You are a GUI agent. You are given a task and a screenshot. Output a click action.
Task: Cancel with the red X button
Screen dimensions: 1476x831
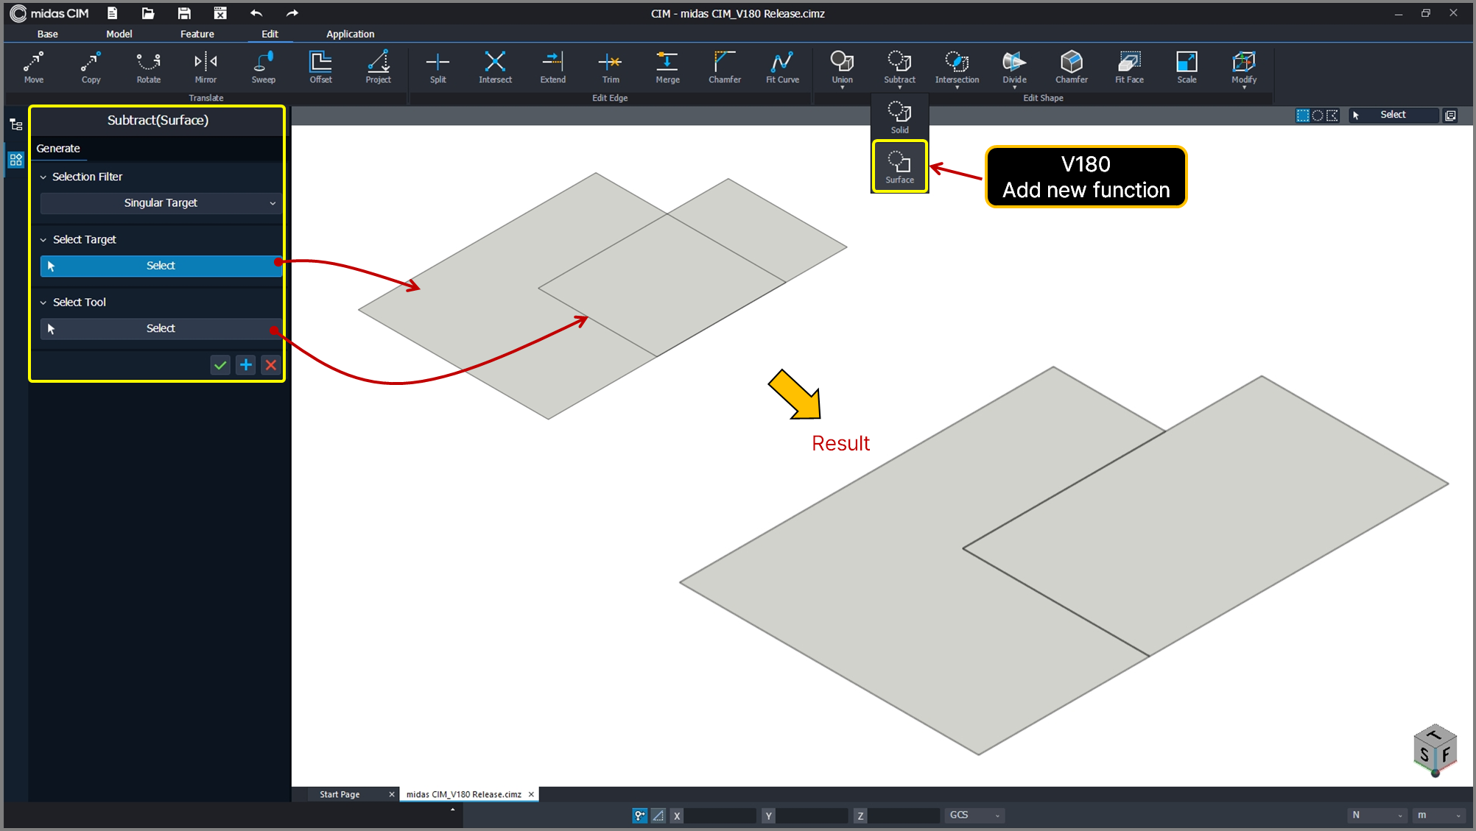(271, 365)
